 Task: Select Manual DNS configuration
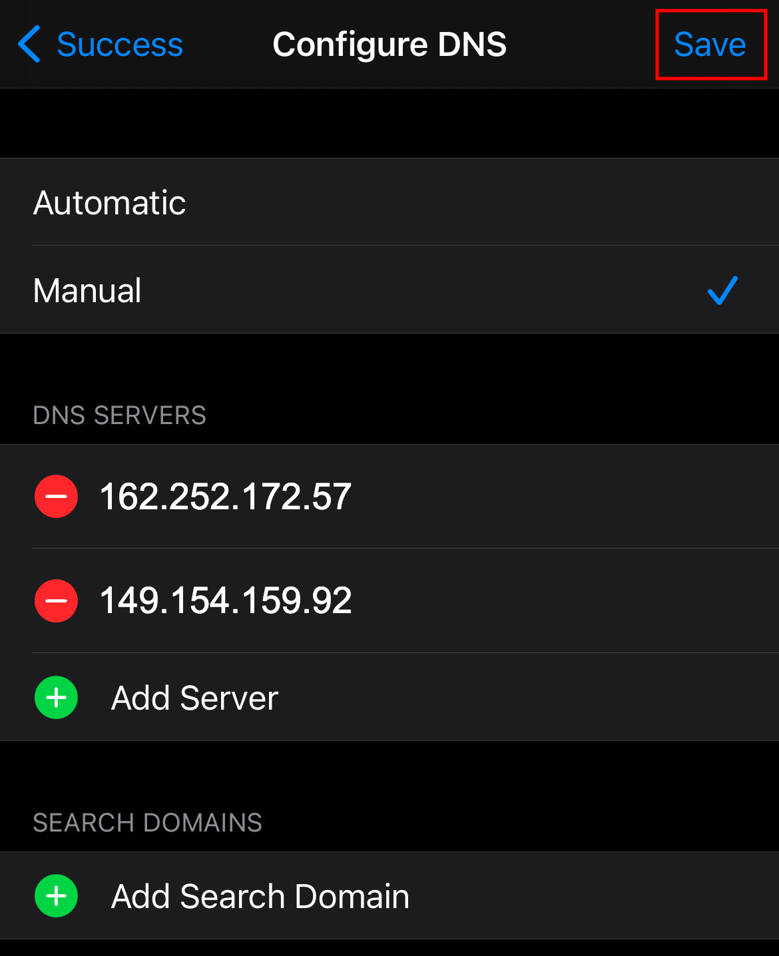87,290
